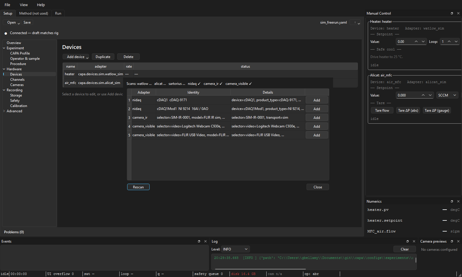The width and height of the screenshot is (462, 277).
Task: Add the FLIR USB Video camera
Action: pyautogui.click(x=317, y=135)
